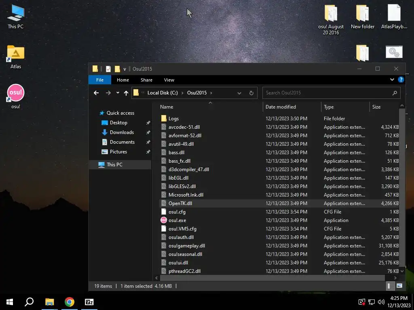
Task: Go up one folder level
Action: click(x=126, y=93)
